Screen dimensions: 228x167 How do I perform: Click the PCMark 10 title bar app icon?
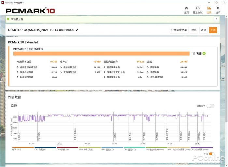(x=3, y=3)
